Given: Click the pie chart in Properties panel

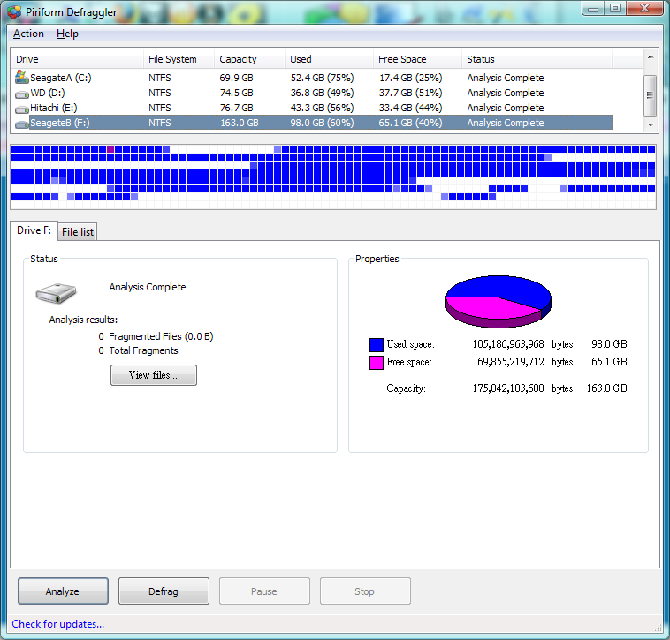Looking at the screenshot, I should tap(499, 302).
